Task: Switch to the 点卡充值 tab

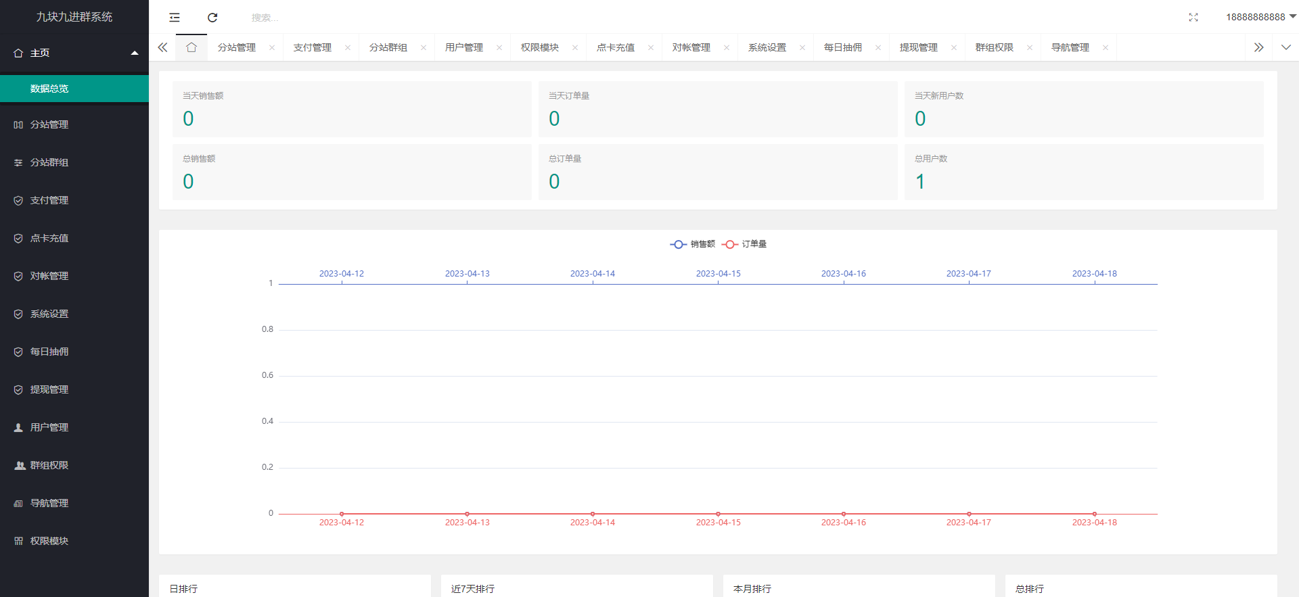Action: [x=616, y=47]
